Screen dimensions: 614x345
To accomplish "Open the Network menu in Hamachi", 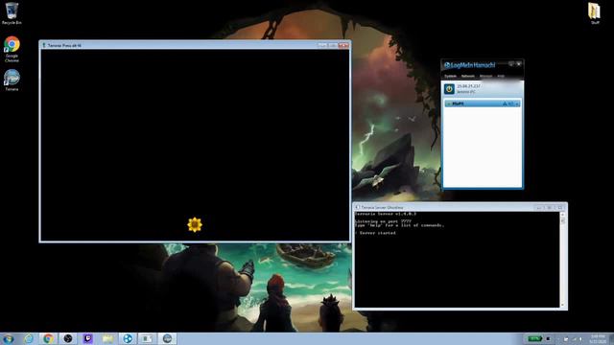I will point(467,76).
